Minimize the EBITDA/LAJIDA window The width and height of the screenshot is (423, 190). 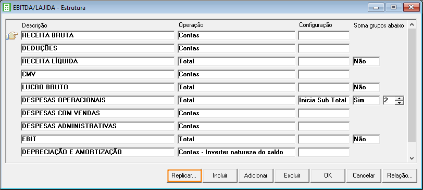(x=376, y=7)
